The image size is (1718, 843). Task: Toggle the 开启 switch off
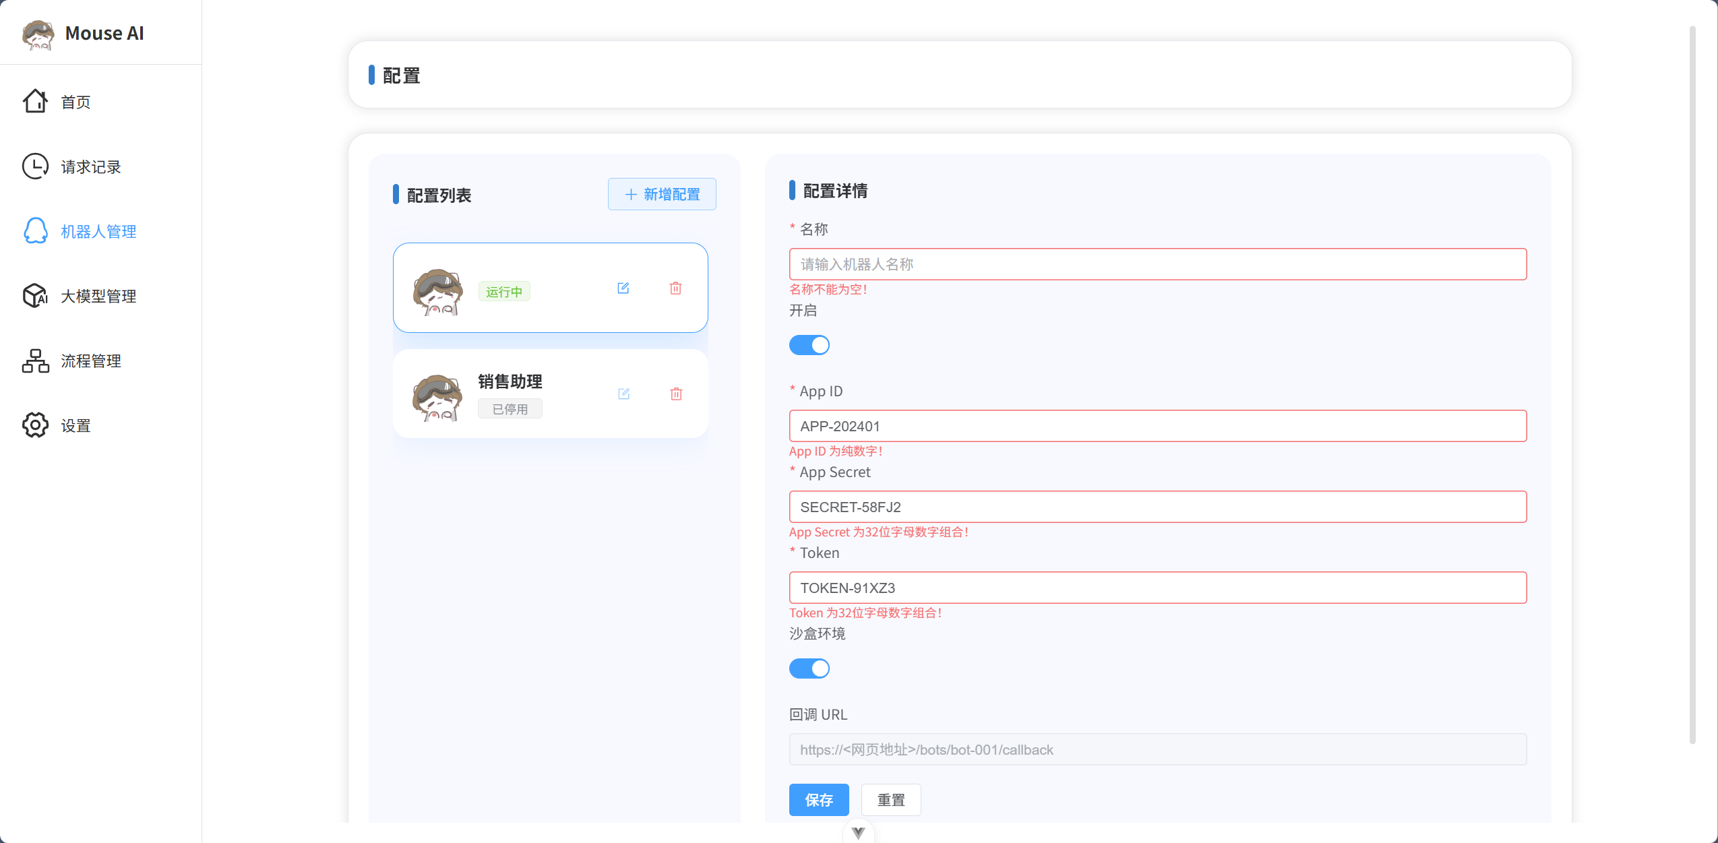click(809, 345)
